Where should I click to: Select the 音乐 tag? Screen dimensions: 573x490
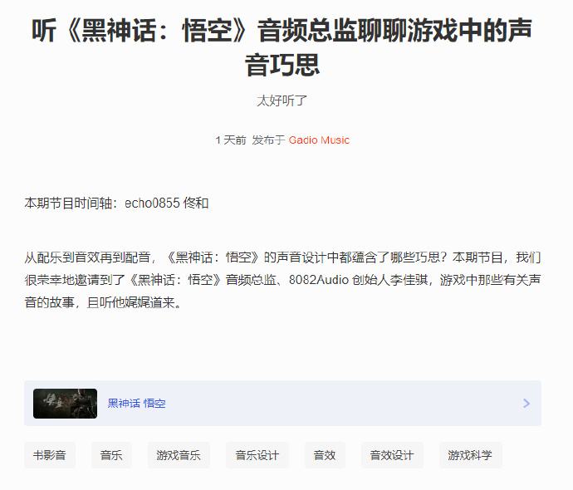point(111,455)
